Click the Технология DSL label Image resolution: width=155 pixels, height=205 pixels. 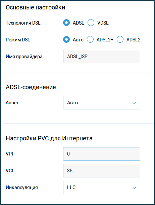point(23,23)
